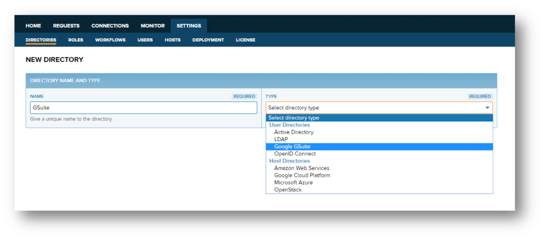
Task: Go to the USERS sub-tab
Action: point(145,40)
